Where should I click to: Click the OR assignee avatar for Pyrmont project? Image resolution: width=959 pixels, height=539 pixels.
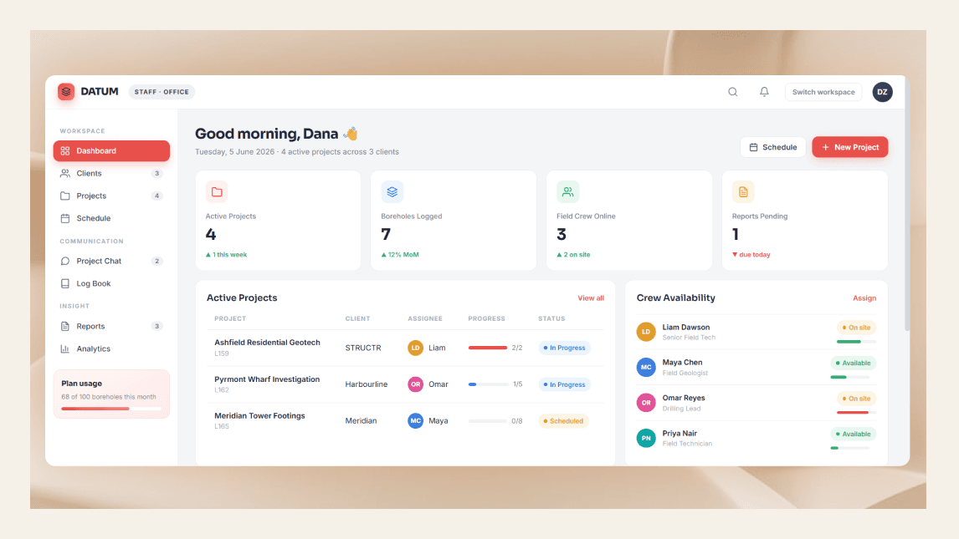click(x=415, y=384)
